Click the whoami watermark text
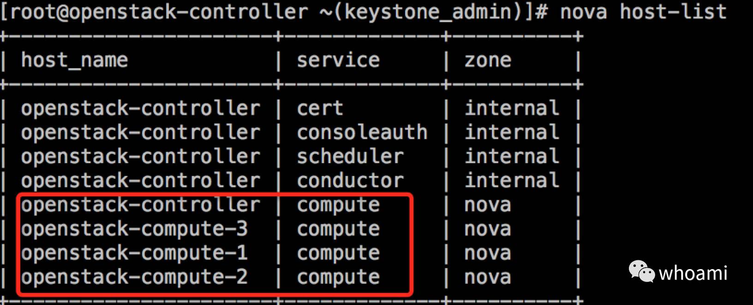 (x=693, y=274)
